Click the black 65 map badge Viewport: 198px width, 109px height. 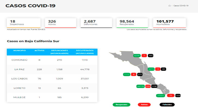click(x=164, y=69)
